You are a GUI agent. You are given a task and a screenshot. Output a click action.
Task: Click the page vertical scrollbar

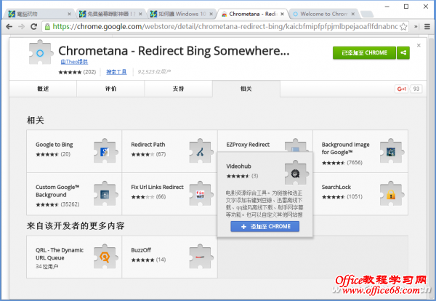430,167
